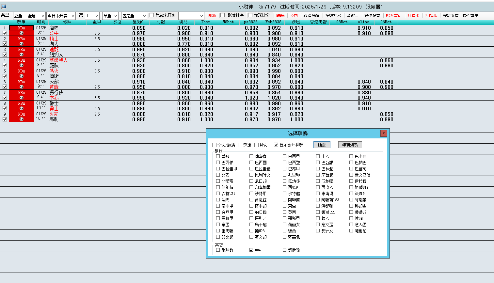Check the 薩爾超 league checkbox
The width and height of the screenshot is (494, 283).
[x=351, y=231]
